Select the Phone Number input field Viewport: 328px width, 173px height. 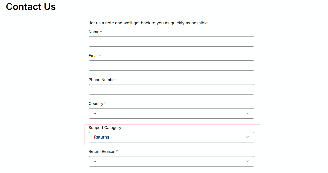click(171, 89)
